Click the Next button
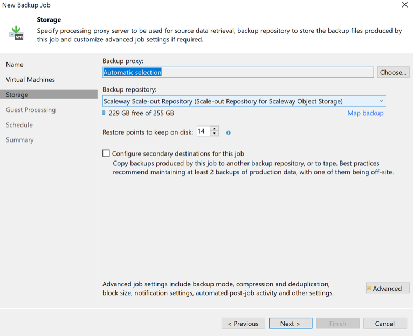 (290, 324)
